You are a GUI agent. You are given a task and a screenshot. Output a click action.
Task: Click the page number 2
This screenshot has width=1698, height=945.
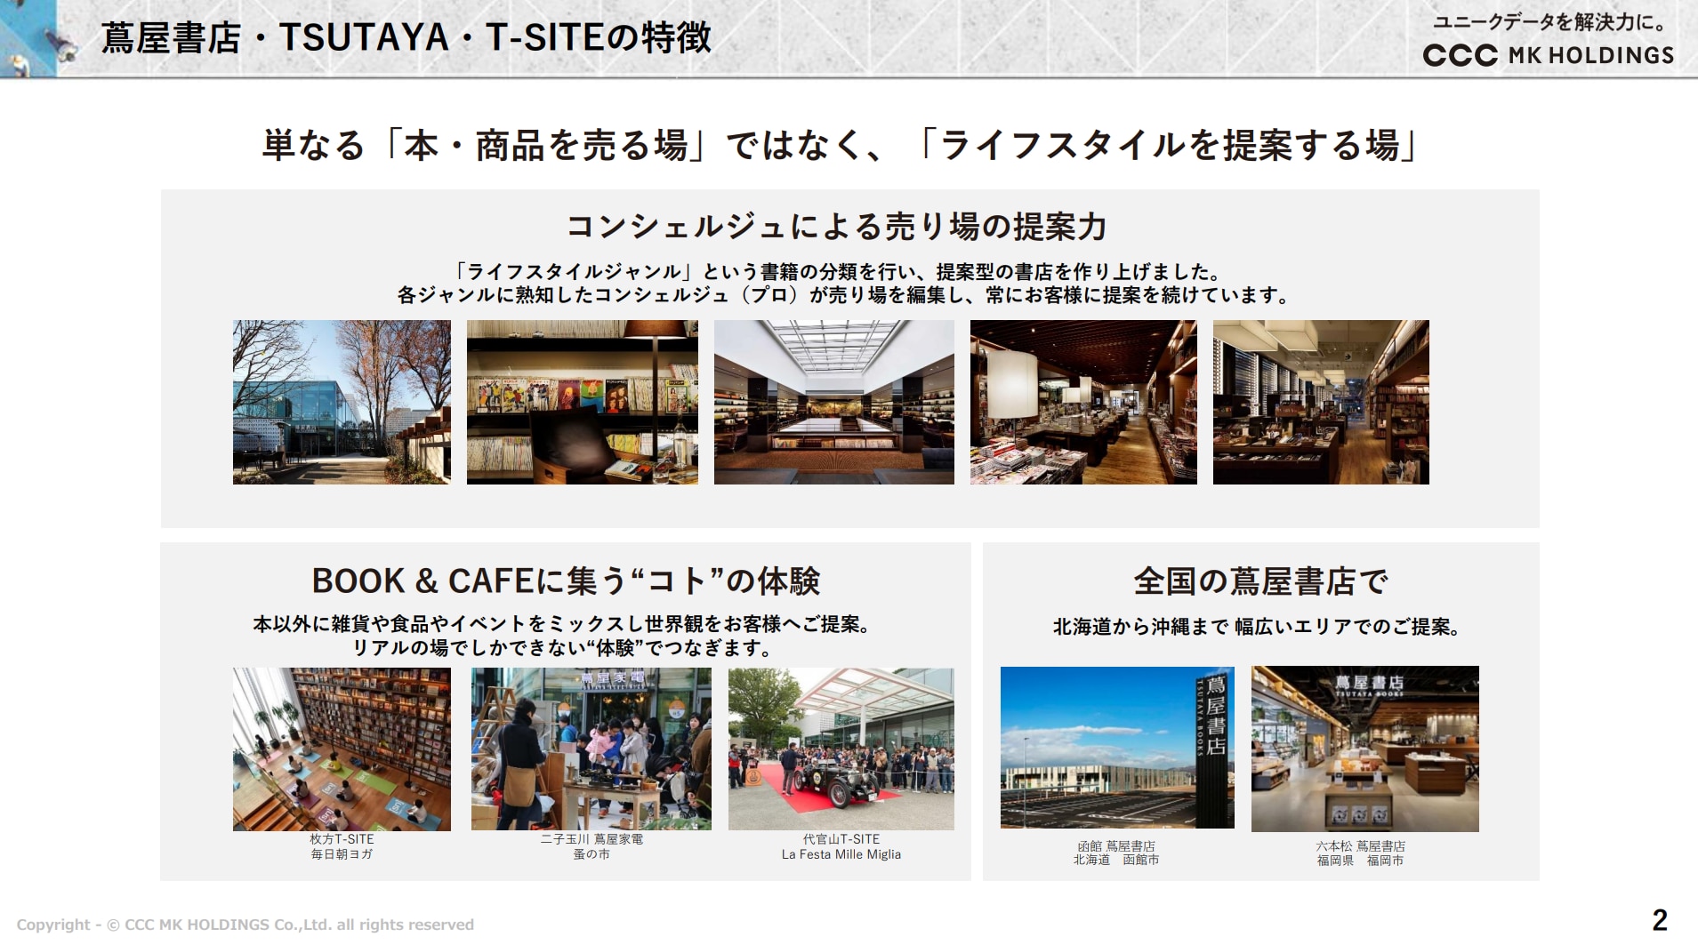tap(1660, 919)
